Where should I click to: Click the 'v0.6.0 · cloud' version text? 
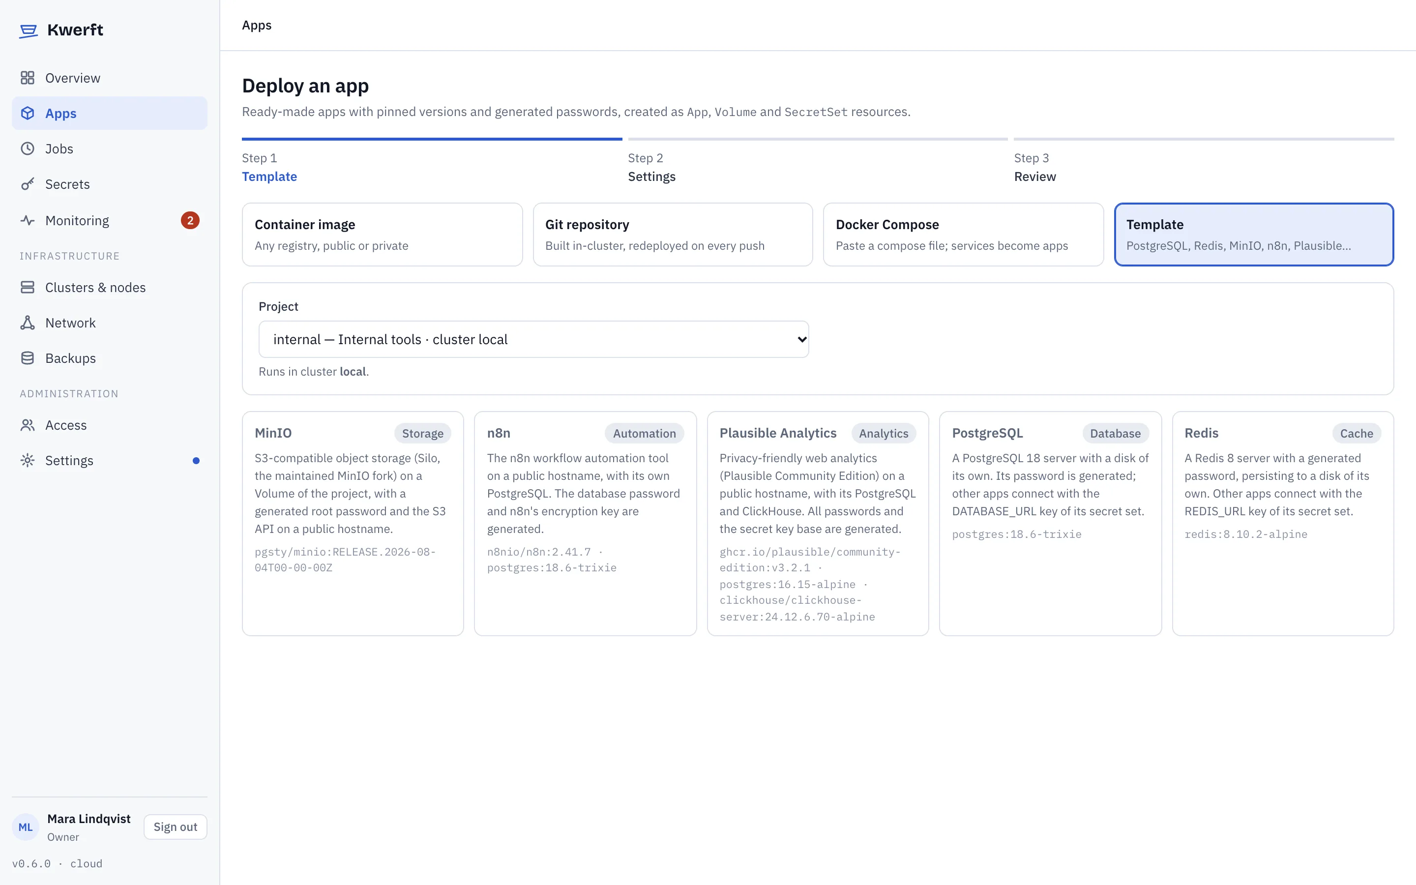click(58, 863)
